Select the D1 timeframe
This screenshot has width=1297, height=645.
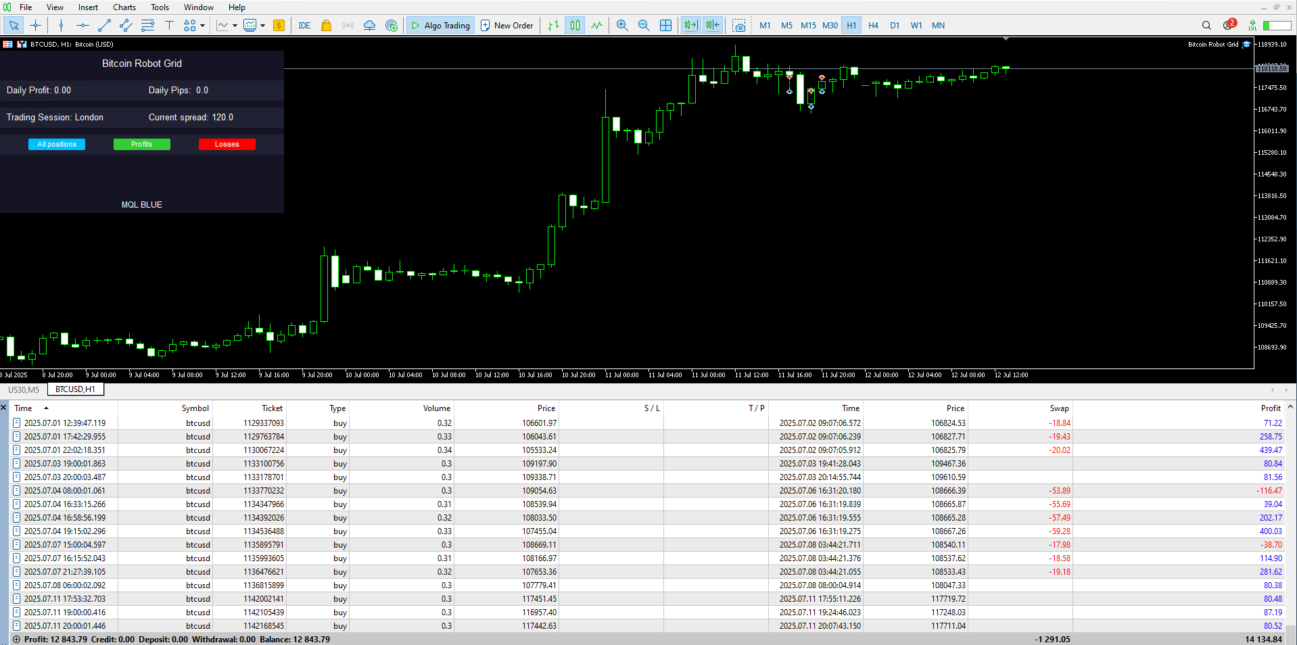point(895,26)
